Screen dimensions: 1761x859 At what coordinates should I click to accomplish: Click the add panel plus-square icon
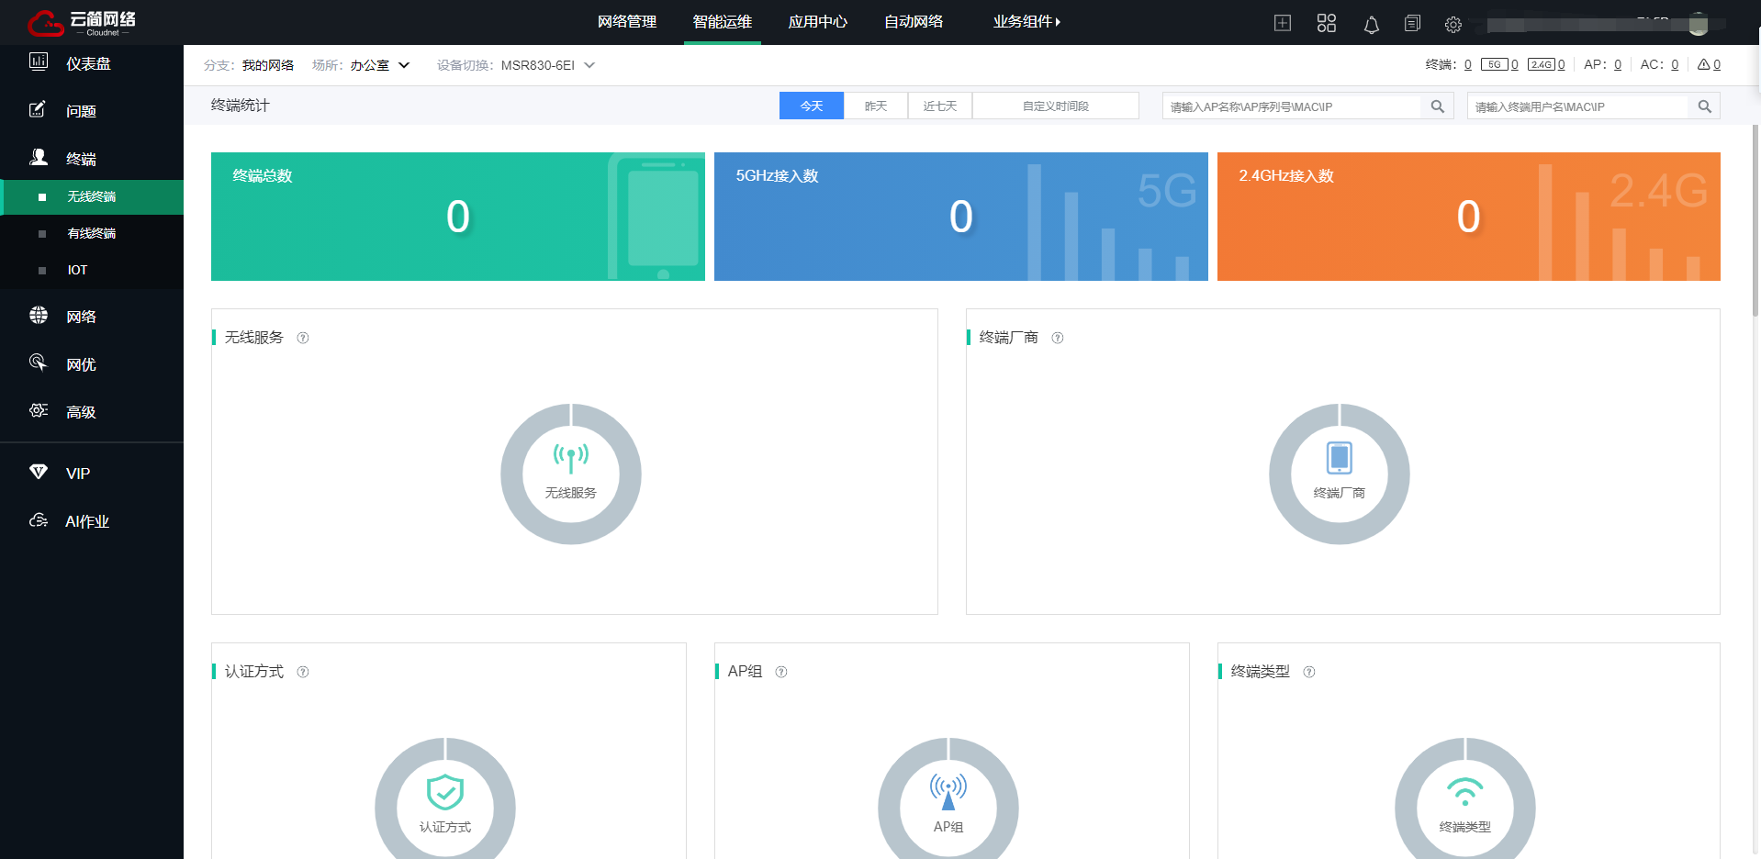[1283, 23]
